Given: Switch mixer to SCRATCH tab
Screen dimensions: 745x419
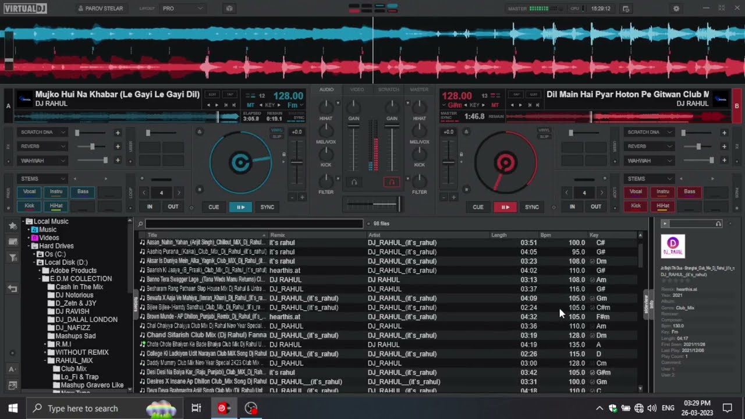Looking at the screenshot, I should [388, 90].
